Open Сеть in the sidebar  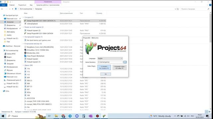click(x=7, y=91)
